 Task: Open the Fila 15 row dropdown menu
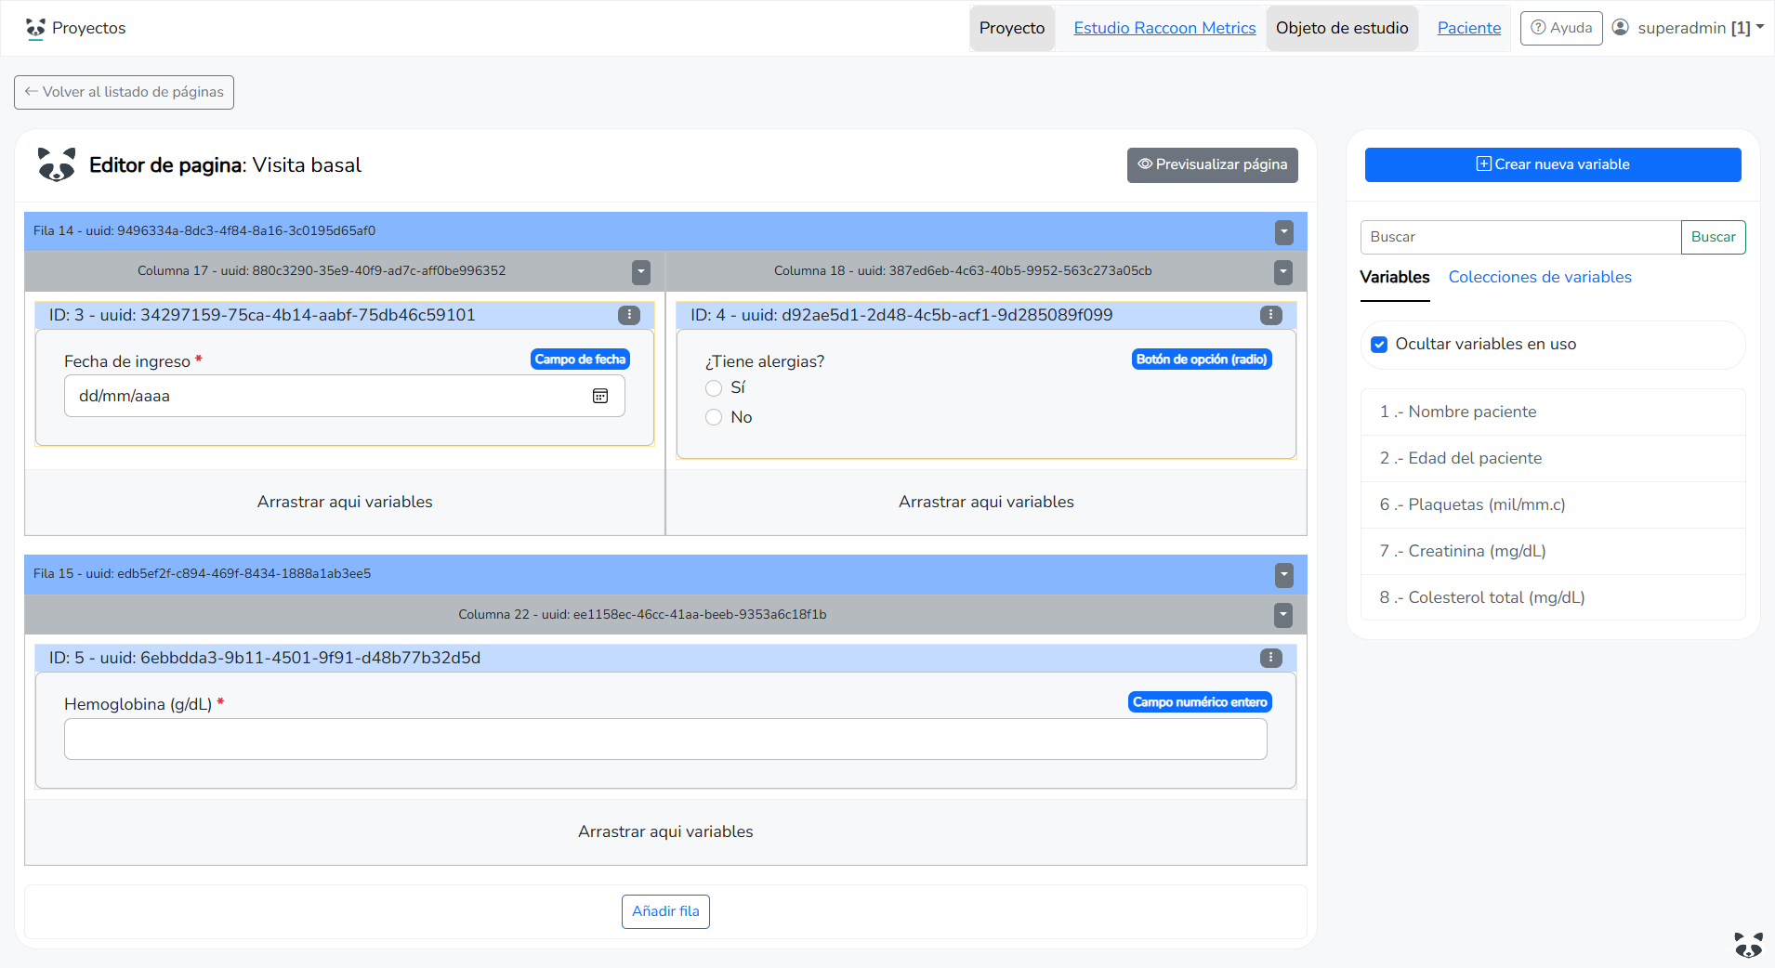pos(1283,575)
